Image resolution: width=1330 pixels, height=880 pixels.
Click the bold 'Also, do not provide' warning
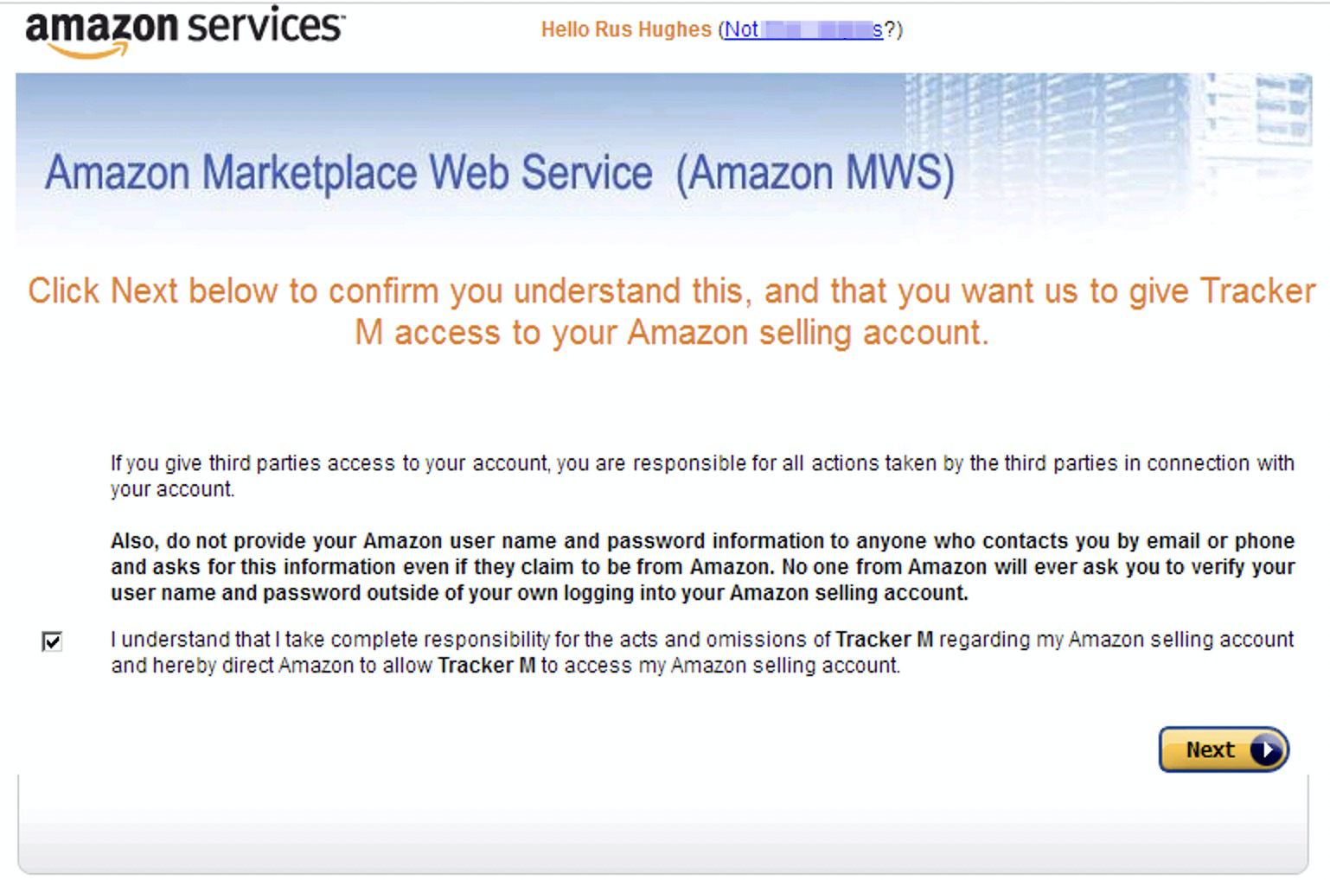click(x=702, y=567)
